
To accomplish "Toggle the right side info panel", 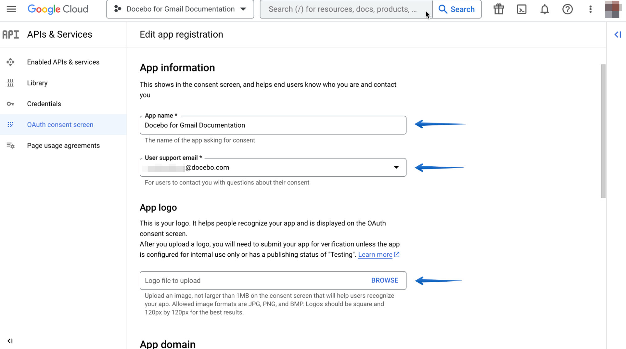I will [x=618, y=34].
